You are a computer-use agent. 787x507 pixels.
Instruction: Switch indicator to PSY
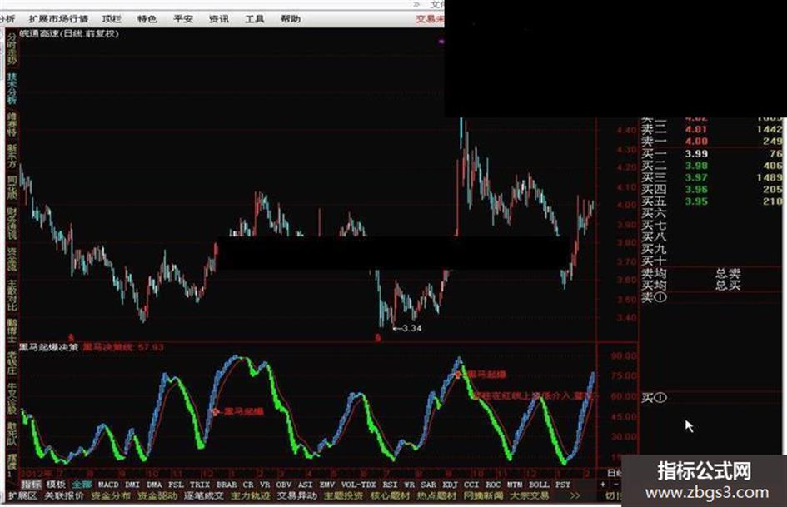pyautogui.click(x=563, y=485)
